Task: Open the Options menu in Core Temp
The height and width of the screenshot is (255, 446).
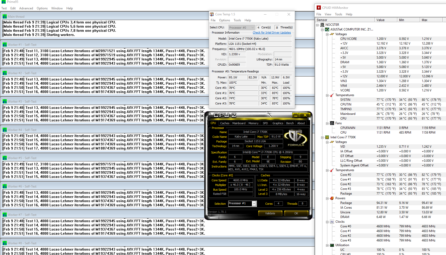Action: (225, 20)
